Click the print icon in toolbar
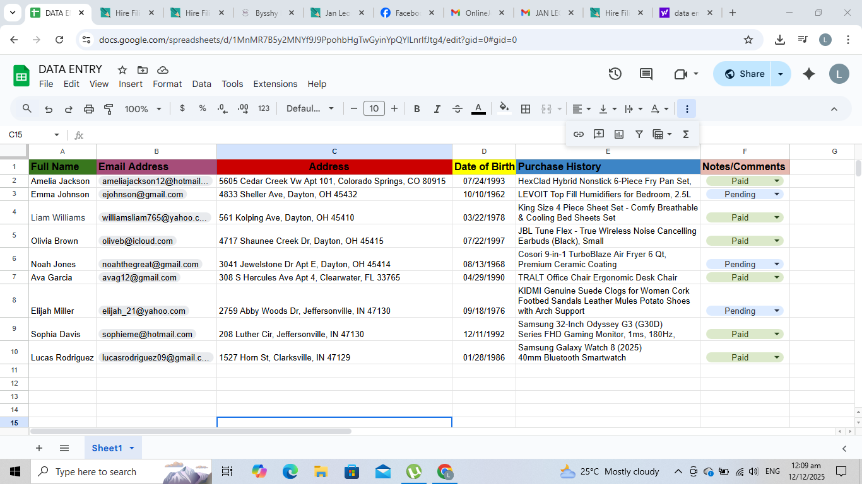Screen dimensions: 862x484 (89, 109)
